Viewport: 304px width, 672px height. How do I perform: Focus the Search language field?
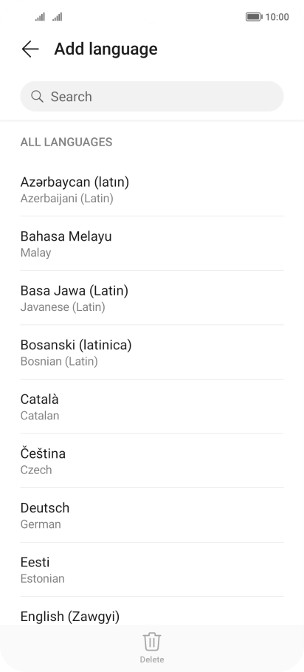[151, 97]
